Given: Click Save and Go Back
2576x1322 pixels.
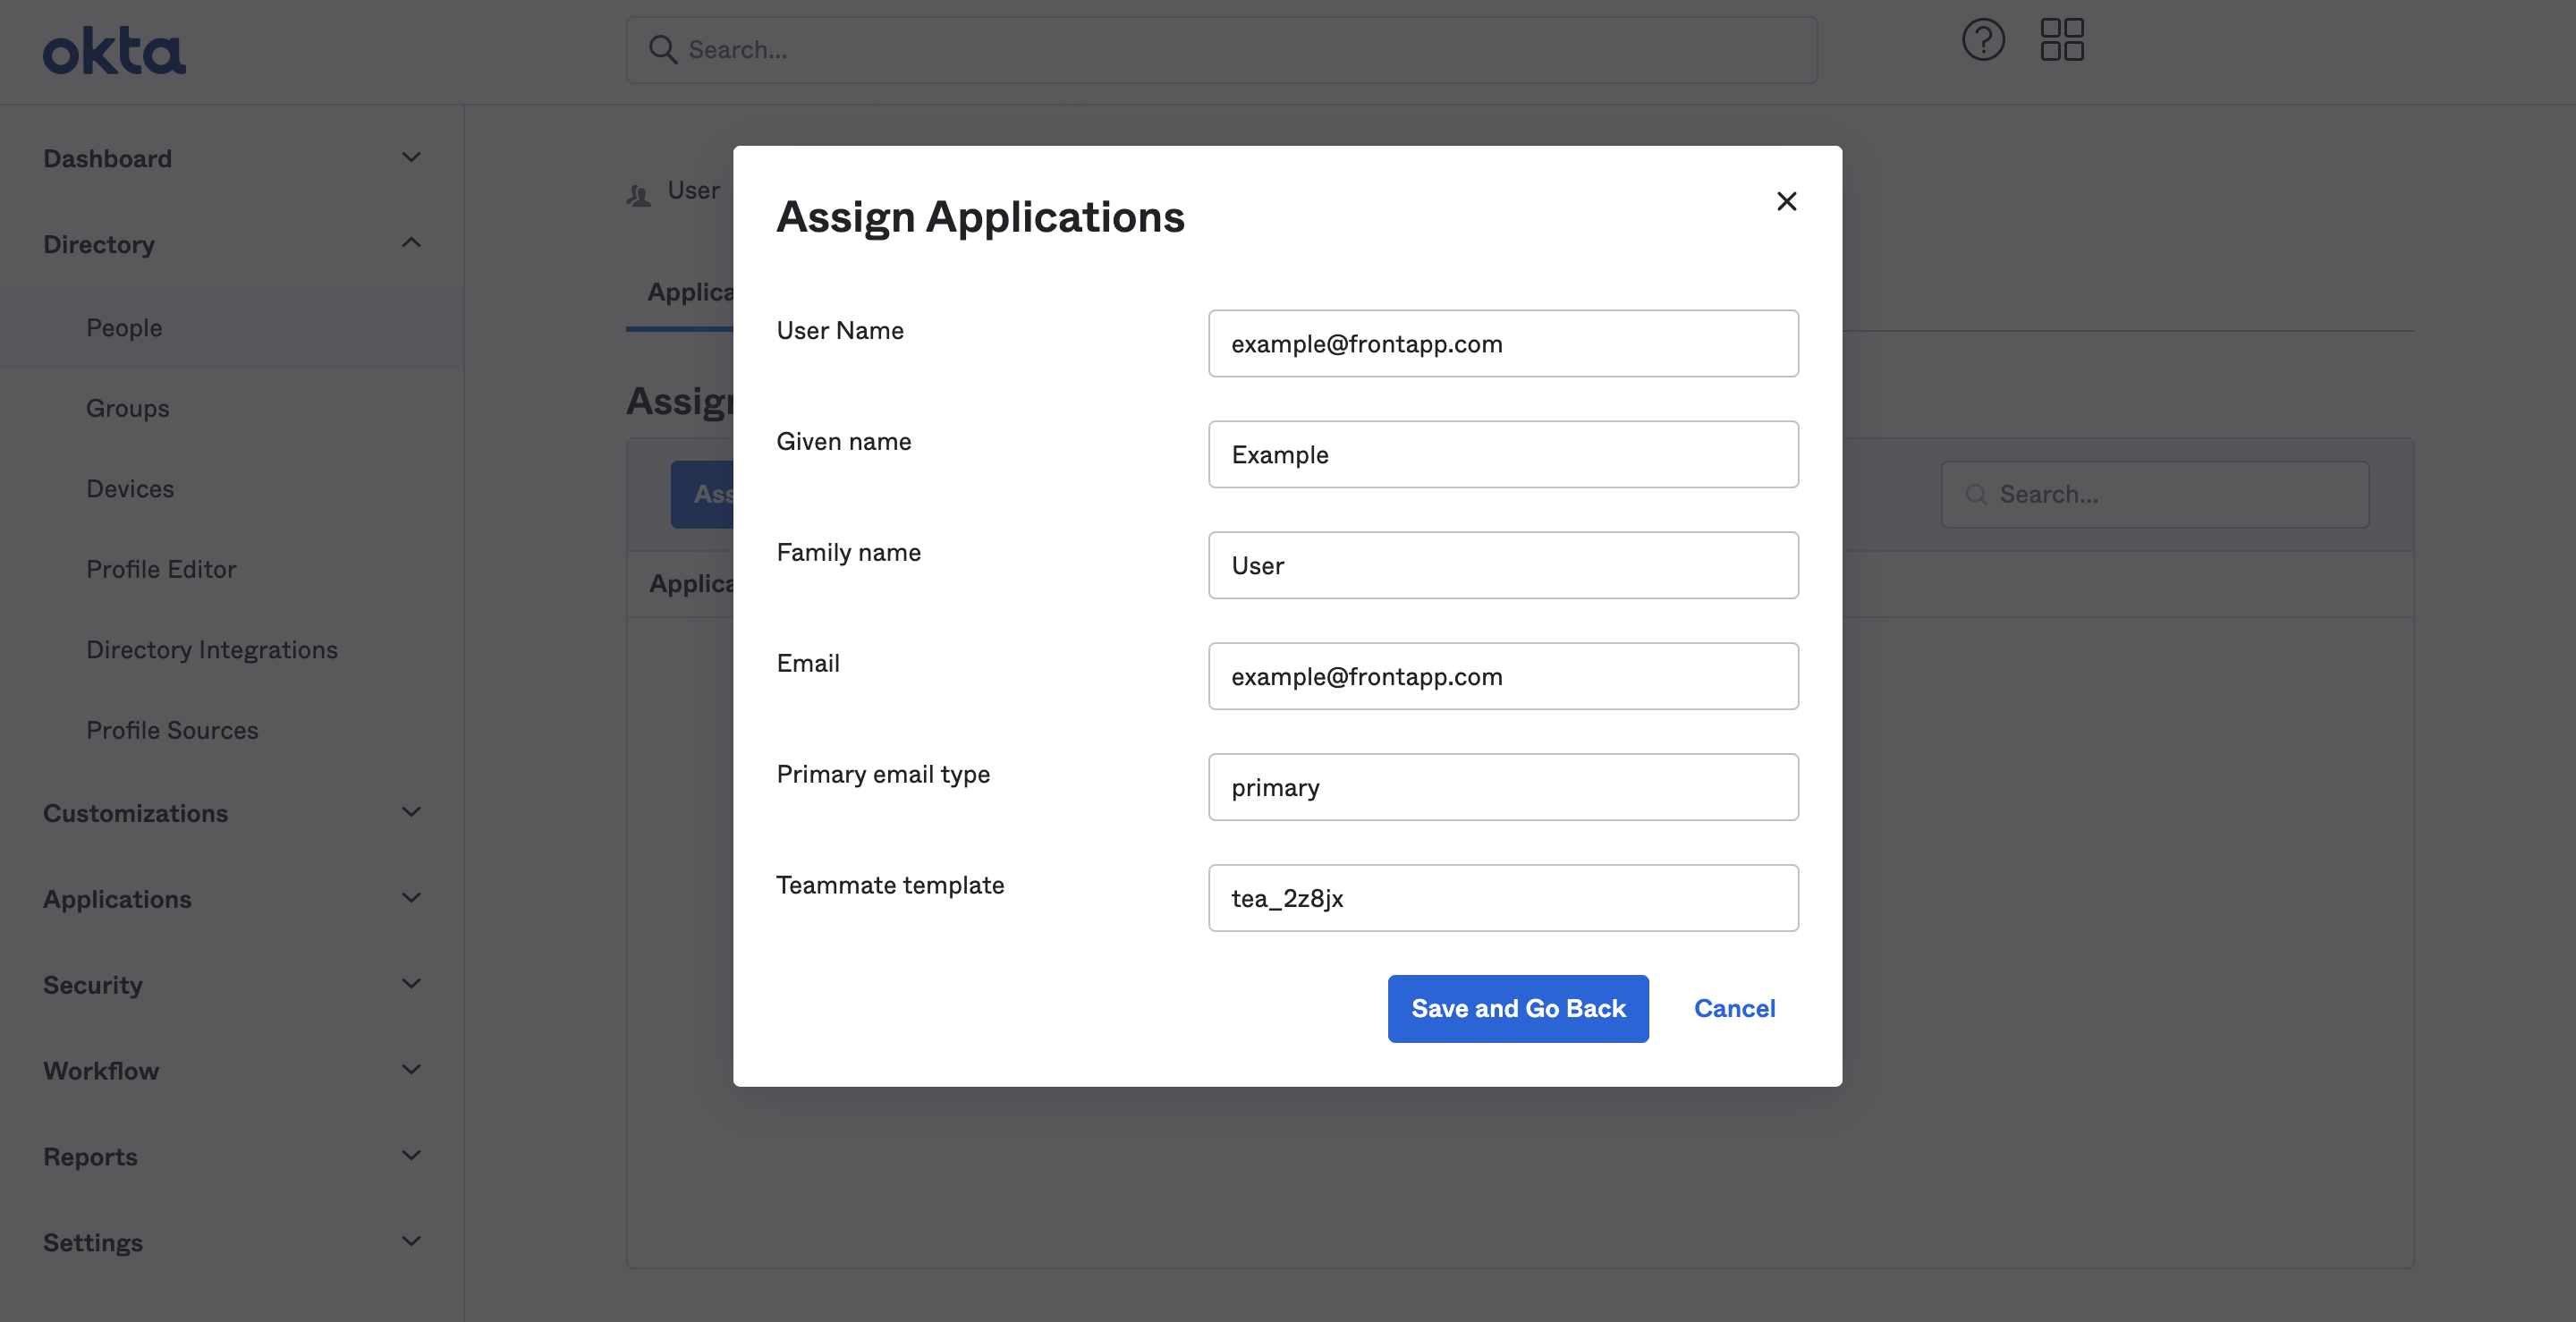Looking at the screenshot, I should click(x=1518, y=1009).
